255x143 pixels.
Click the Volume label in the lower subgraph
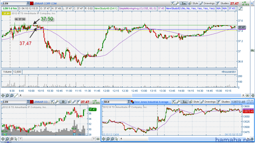[x=7, y=72]
